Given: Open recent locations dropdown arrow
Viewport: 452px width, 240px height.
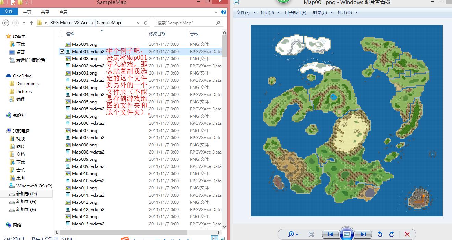Looking at the screenshot, I should 24,23.
